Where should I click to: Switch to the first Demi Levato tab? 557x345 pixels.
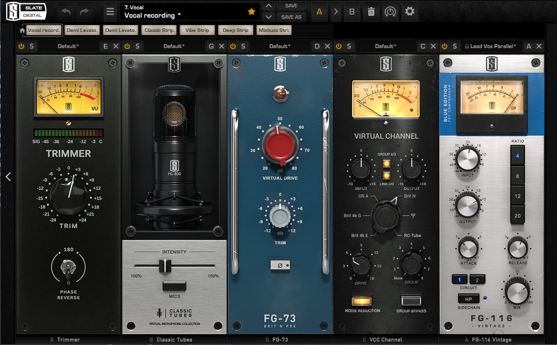(82, 30)
